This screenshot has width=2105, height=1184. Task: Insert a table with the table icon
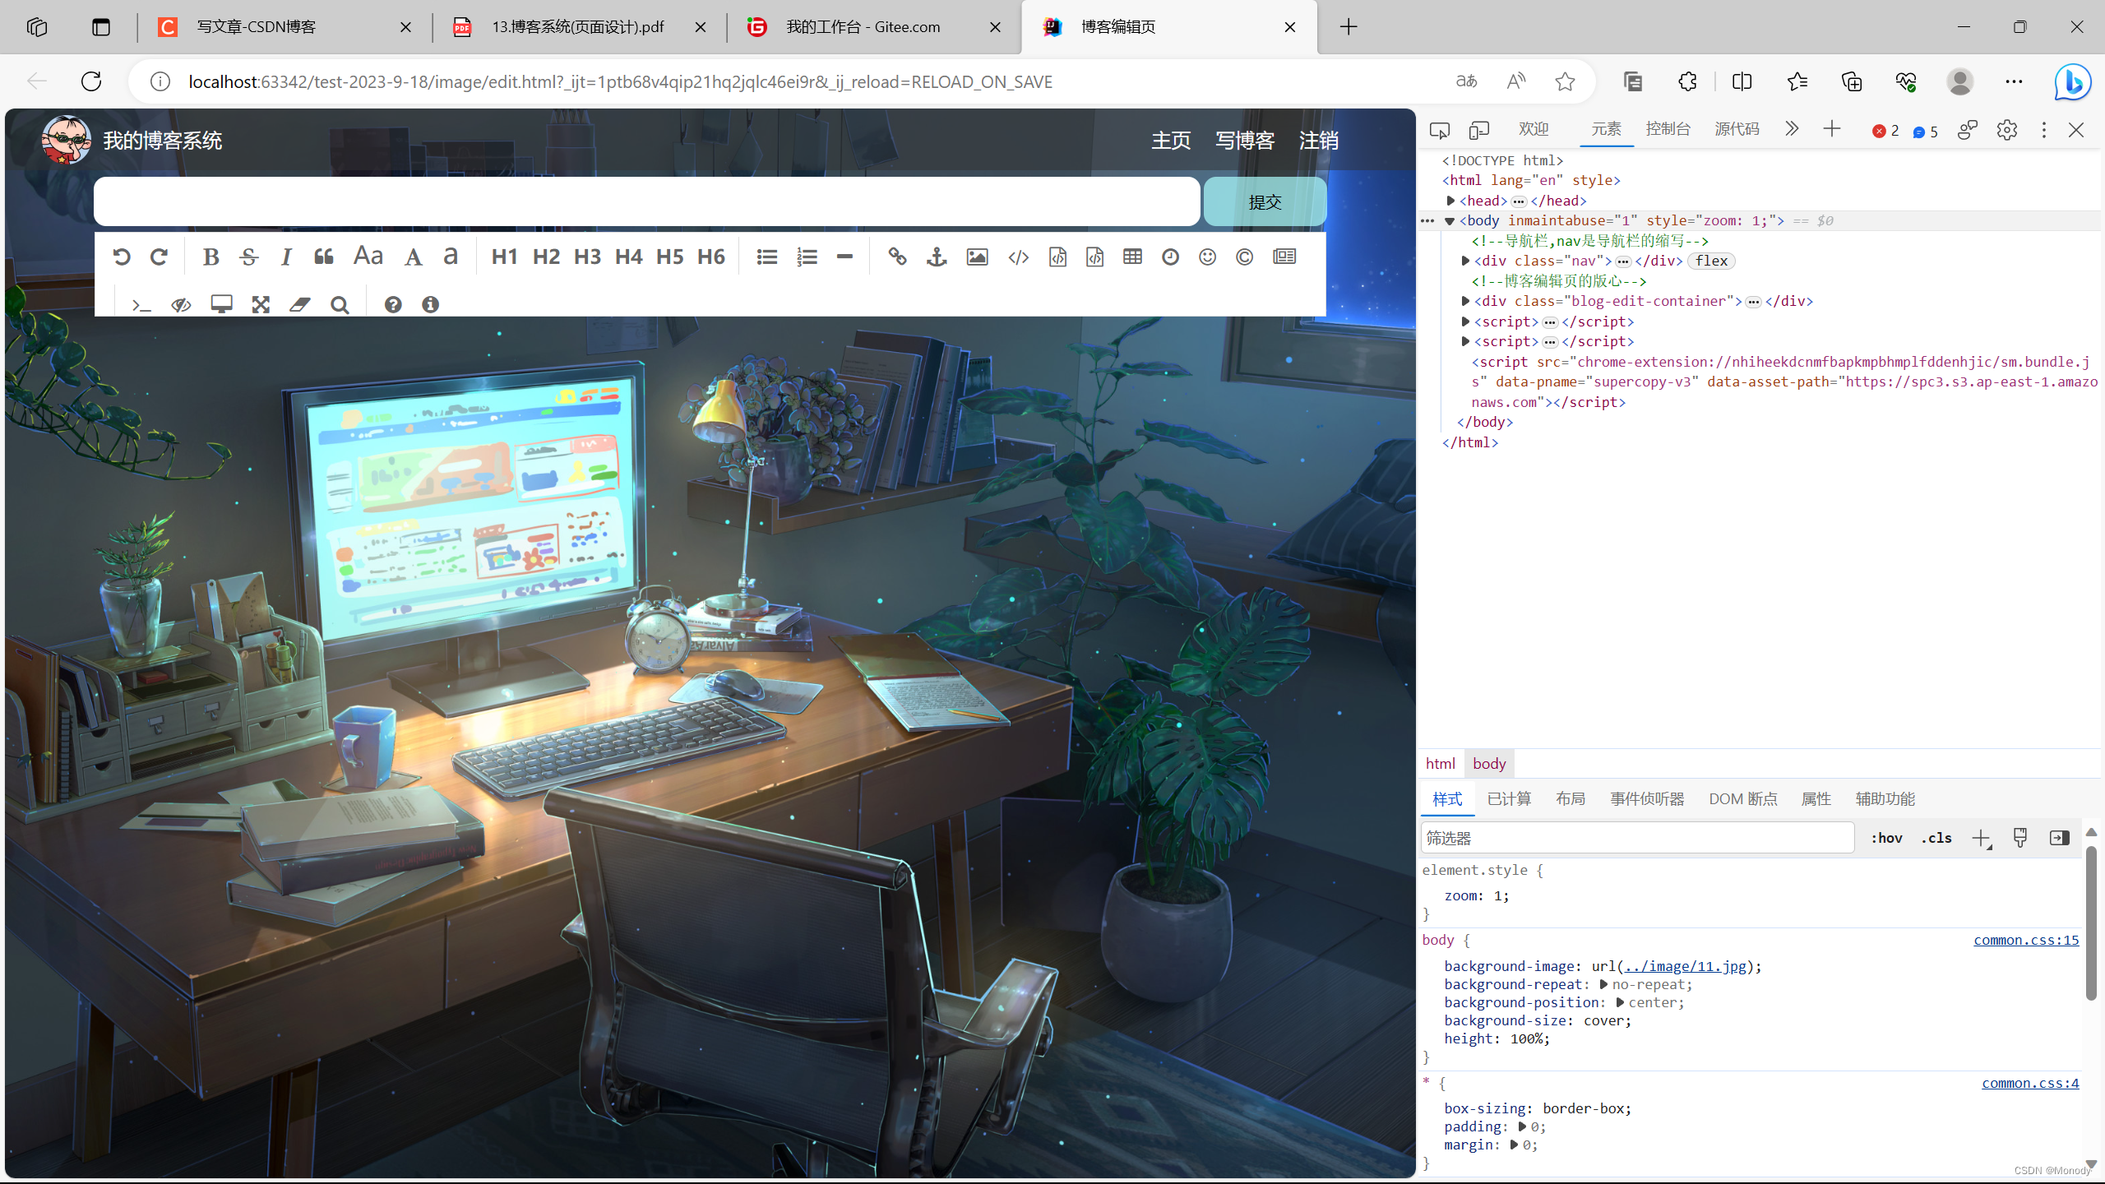coord(1132,257)
